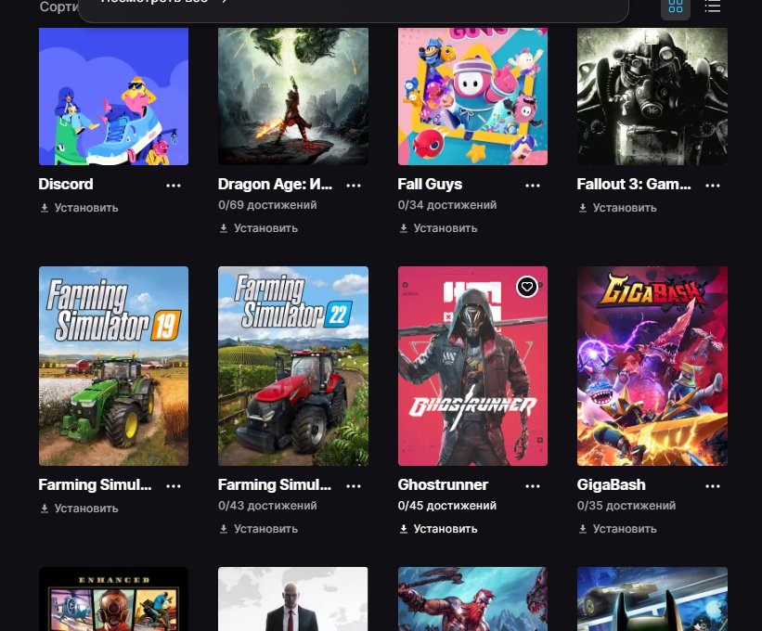Image resolution: width=762 pixels, height=631 pixels.
Task: Switch to grid view layout
Action: tap(676, 6)
